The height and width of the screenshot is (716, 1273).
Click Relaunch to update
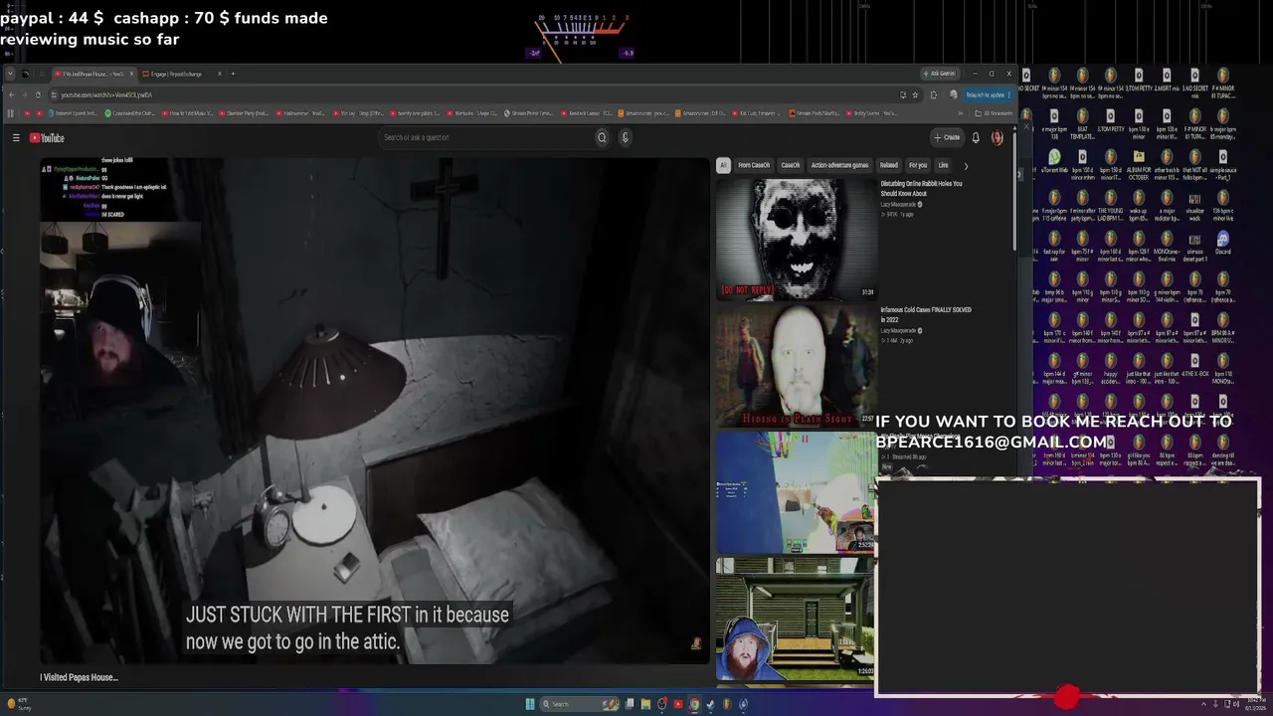pos(988,94)
